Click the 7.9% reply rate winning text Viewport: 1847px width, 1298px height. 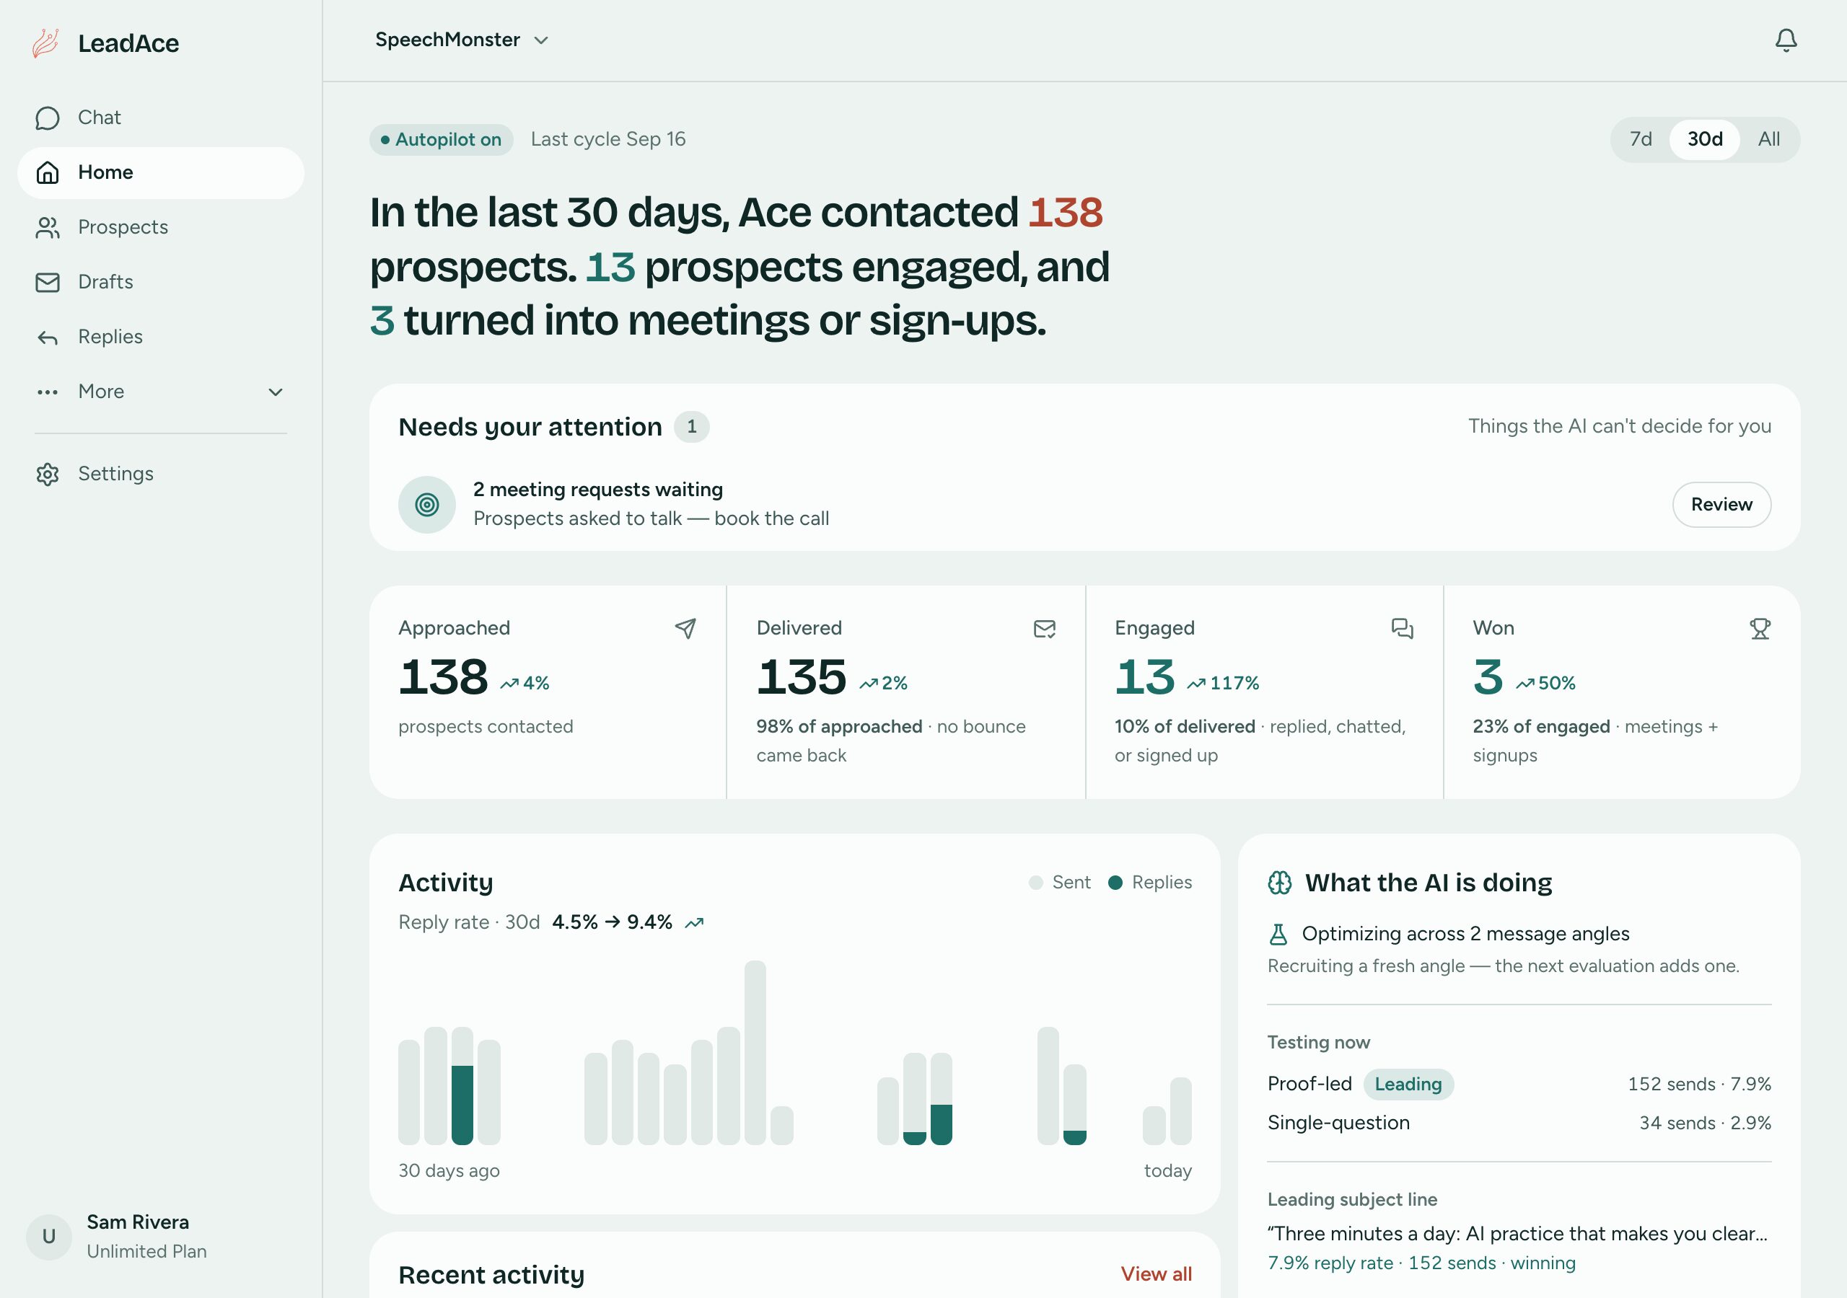1421,1263
